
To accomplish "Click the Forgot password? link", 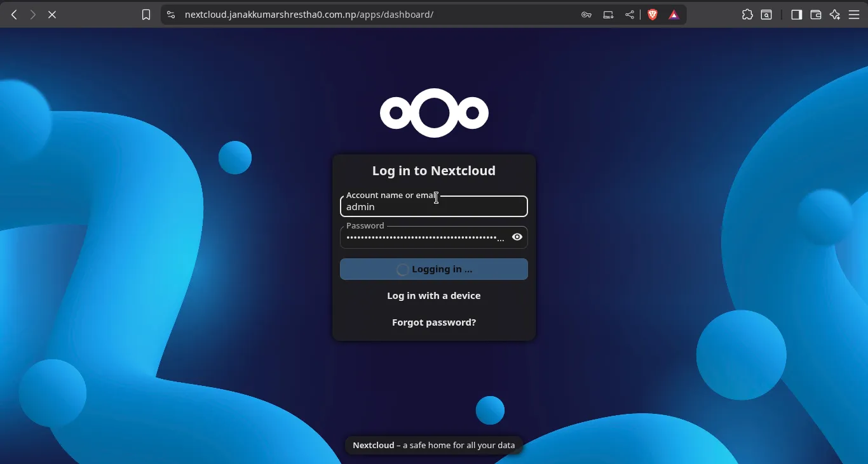I will 433,322.
